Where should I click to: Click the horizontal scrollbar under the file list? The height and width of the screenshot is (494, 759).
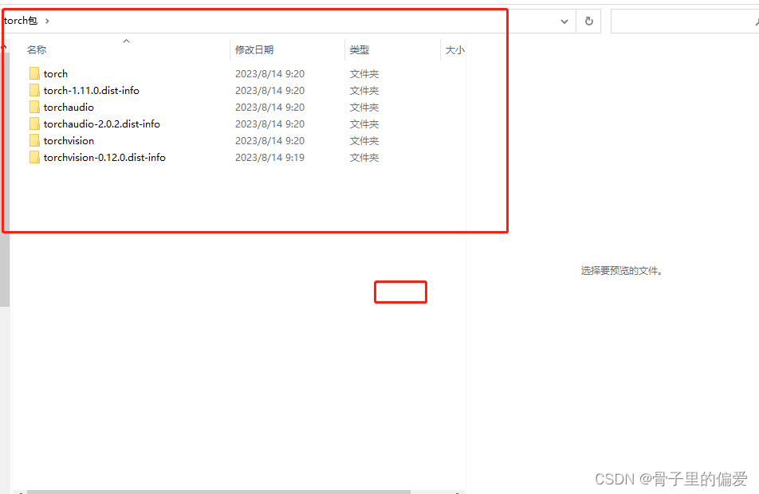pos(218,492)
